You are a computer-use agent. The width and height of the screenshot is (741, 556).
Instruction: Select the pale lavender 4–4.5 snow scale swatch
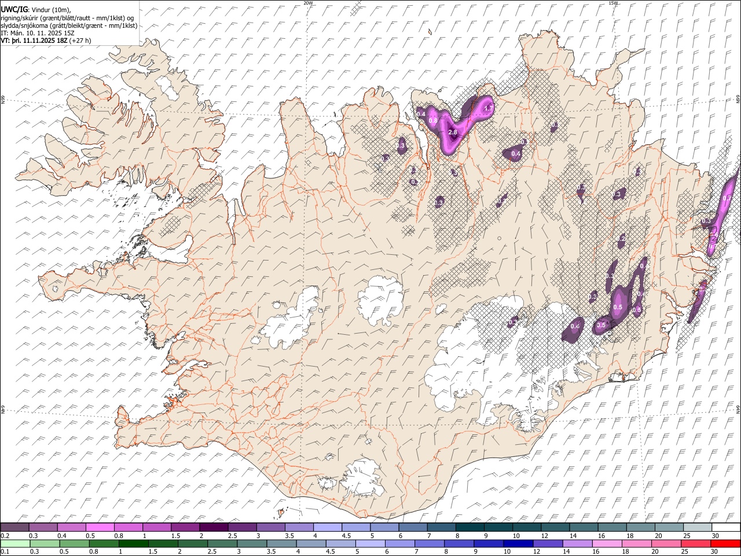click(x=328, y=528)
